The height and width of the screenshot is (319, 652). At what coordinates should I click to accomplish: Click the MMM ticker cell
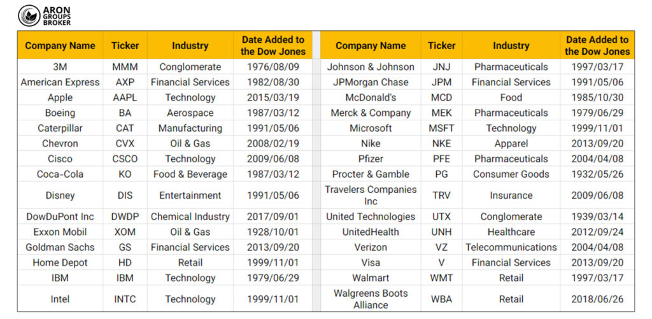[x=125, y=67]
